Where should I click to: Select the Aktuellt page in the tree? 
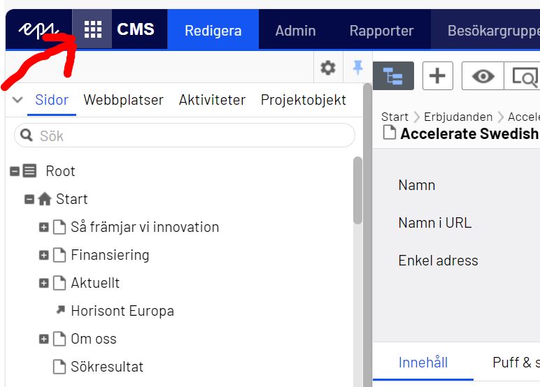coord(95,283)
